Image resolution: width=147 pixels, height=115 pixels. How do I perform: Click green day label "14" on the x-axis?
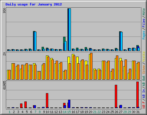coord(65,112)
